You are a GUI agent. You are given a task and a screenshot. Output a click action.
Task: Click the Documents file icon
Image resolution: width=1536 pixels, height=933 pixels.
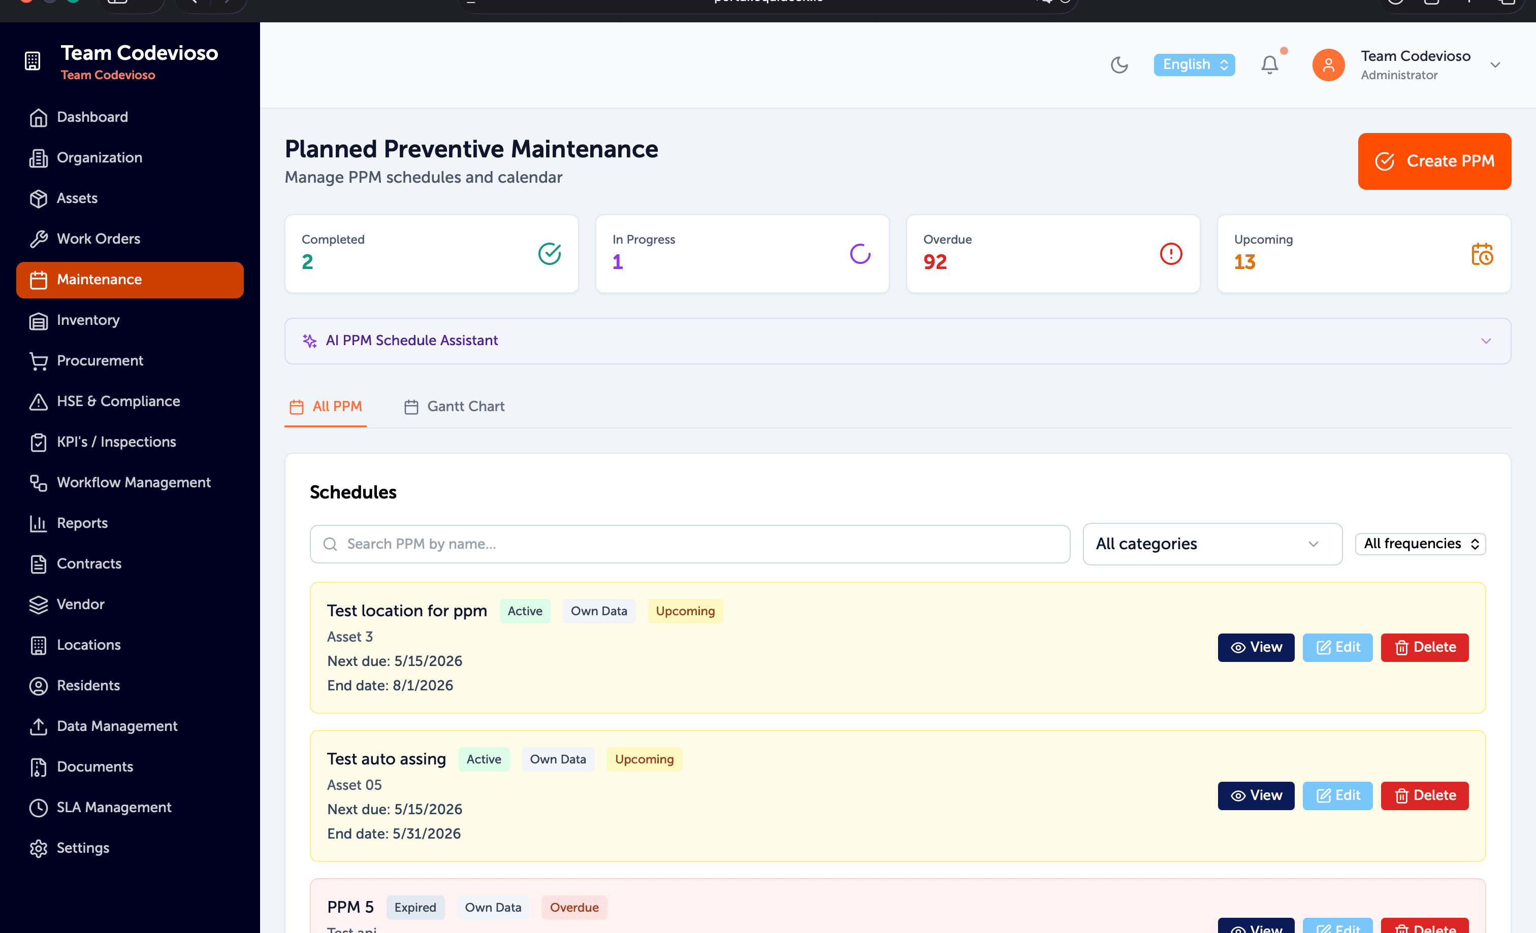39,767
